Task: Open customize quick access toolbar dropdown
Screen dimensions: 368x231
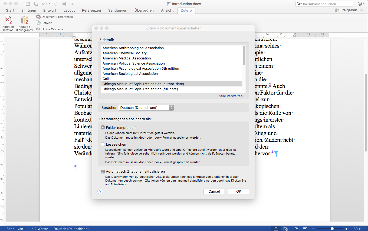Action: coord(72,4)
